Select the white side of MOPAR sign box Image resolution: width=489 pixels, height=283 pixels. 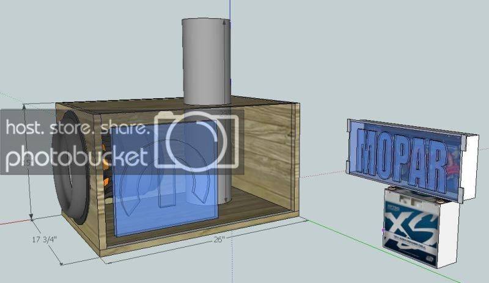pyautogui.click(x=470, y=168)
